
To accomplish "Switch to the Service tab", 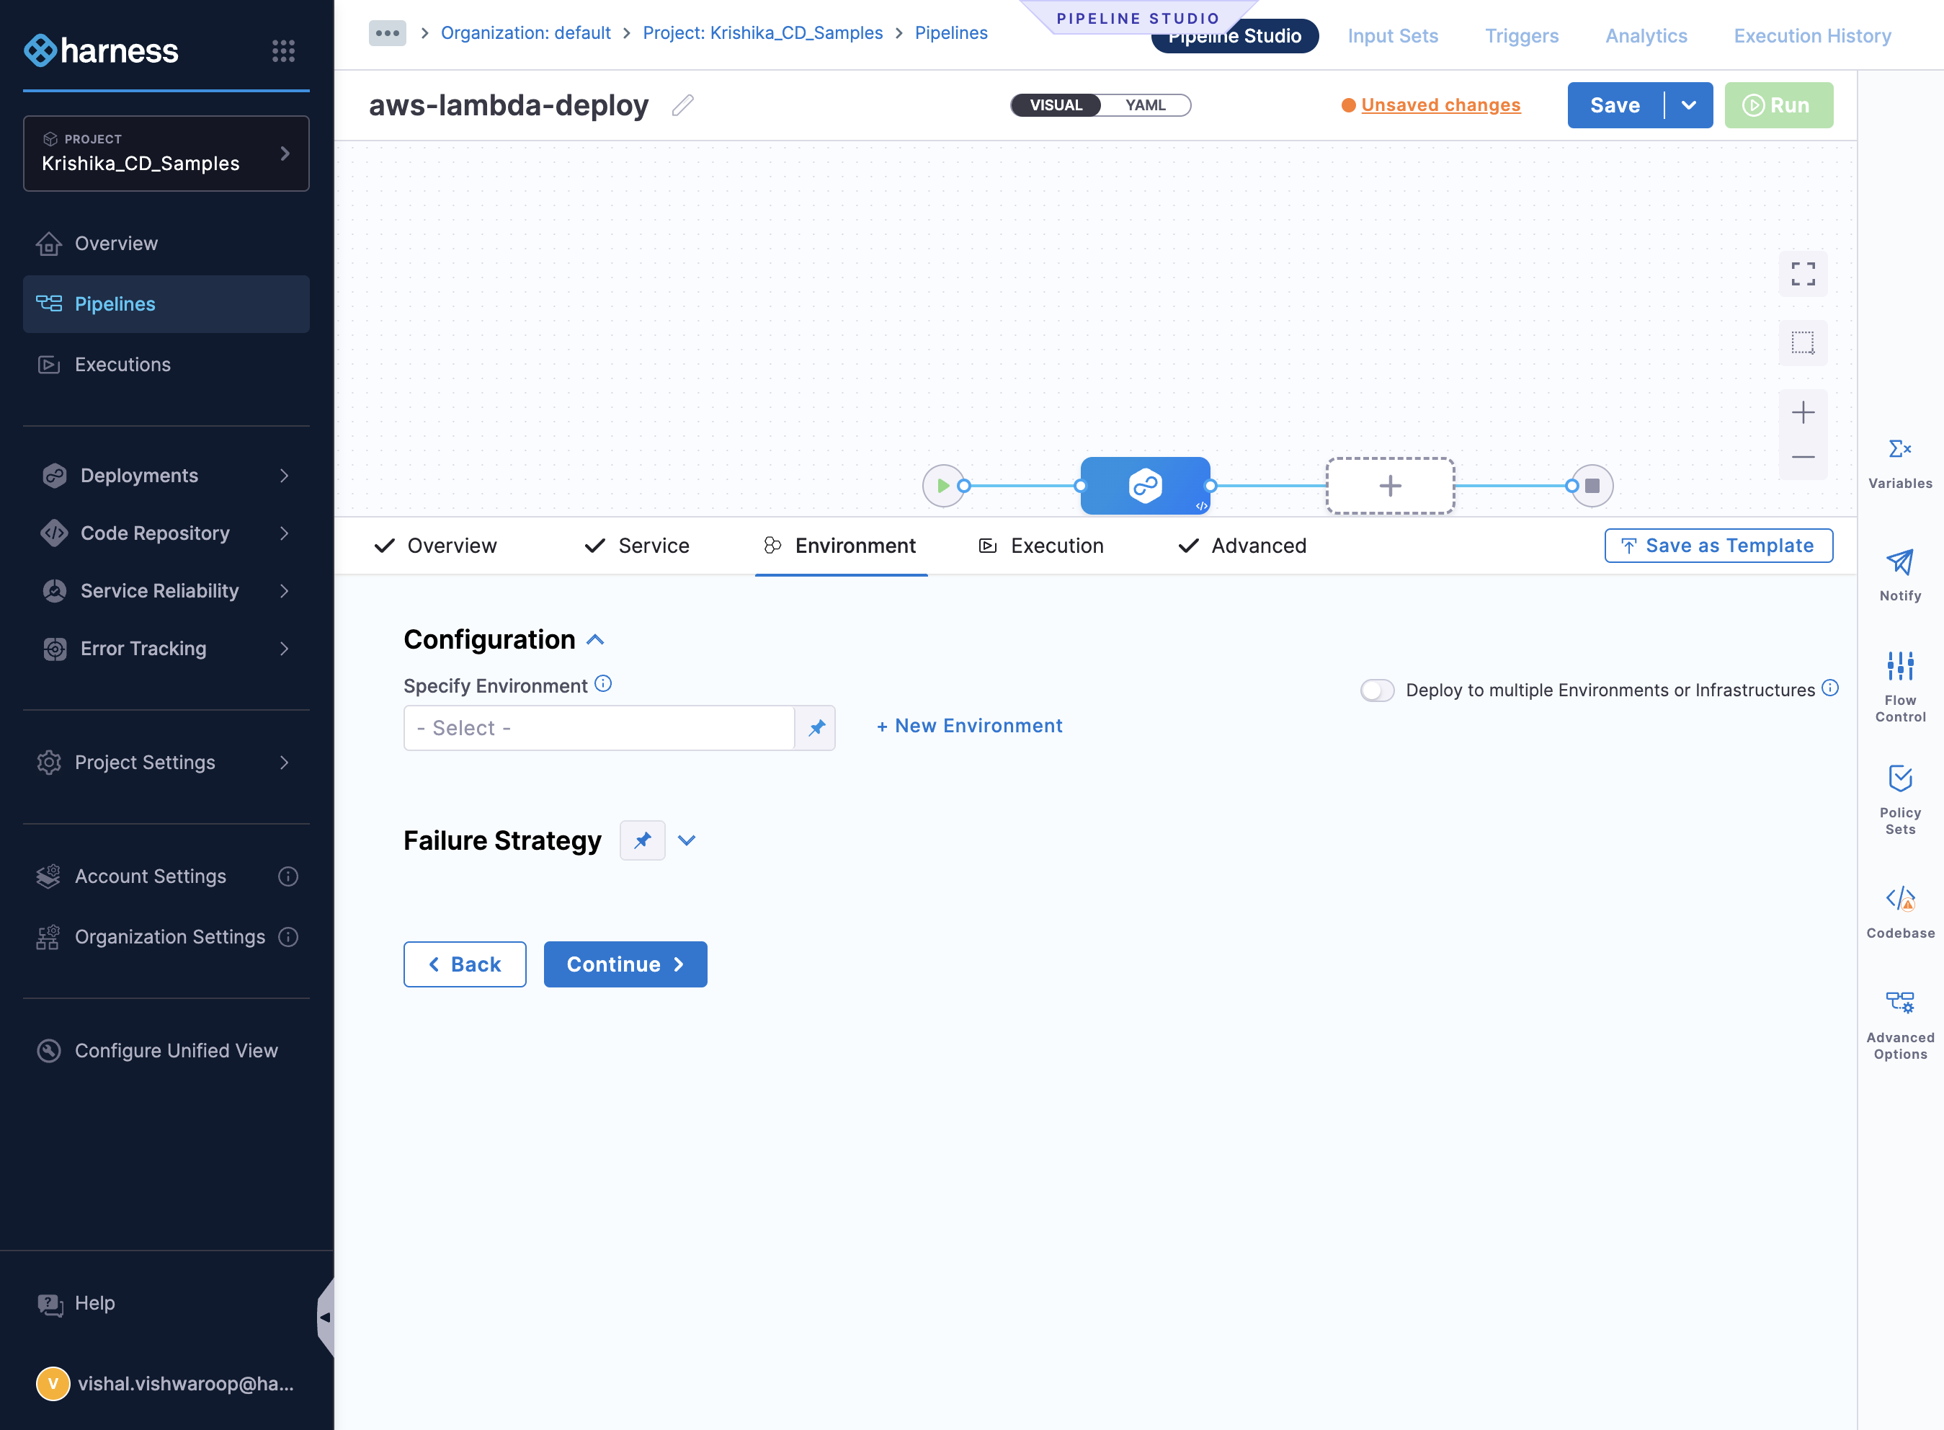I will 637,546.
